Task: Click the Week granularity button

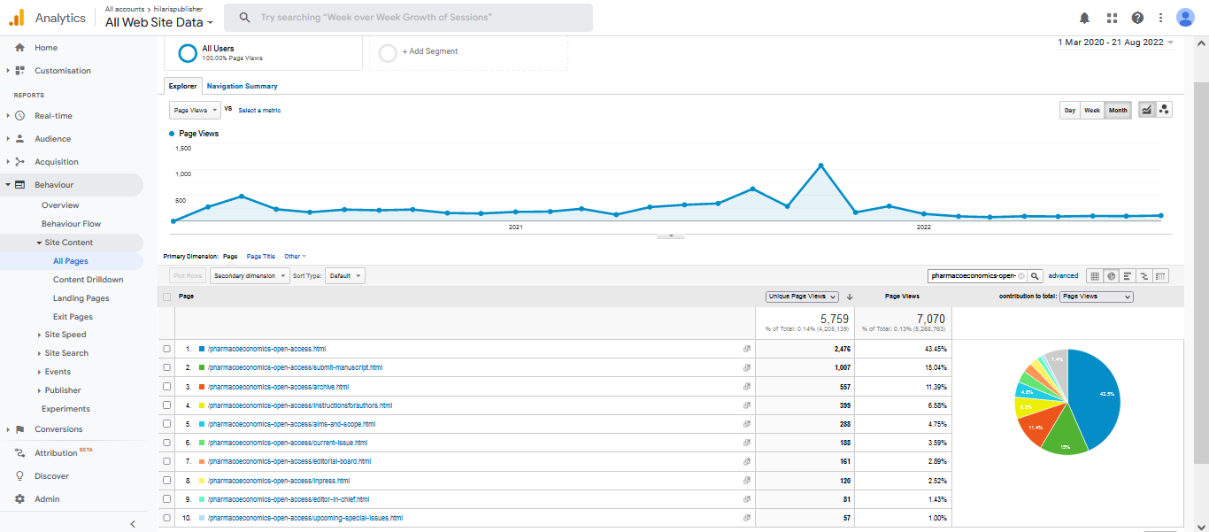Action: [x=1092, y=111]
